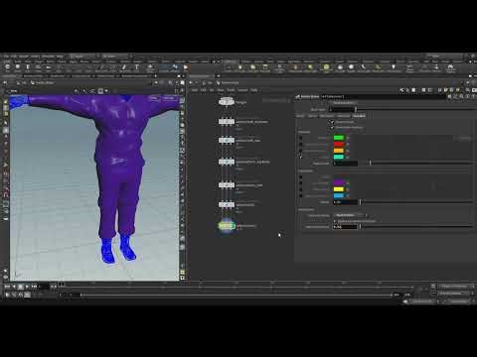Select the Tube tool on the Create shelf
This screenshot has width=477, height=357.
click(28, 67)
